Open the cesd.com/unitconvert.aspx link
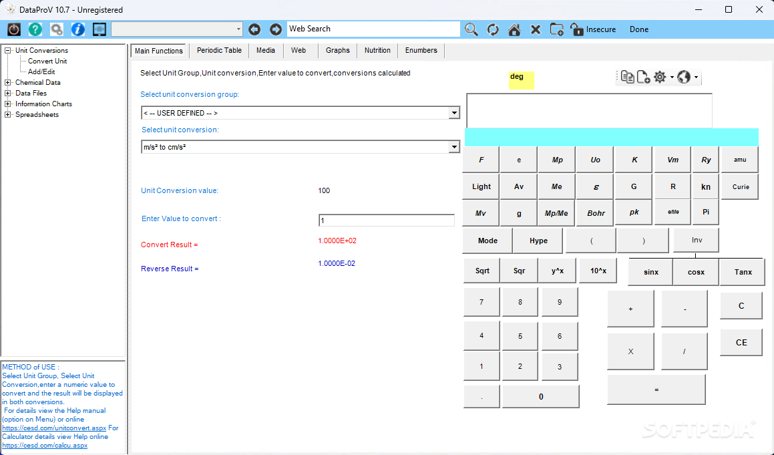Viewport: 774px width, 455px height. (x=54, y=428)
